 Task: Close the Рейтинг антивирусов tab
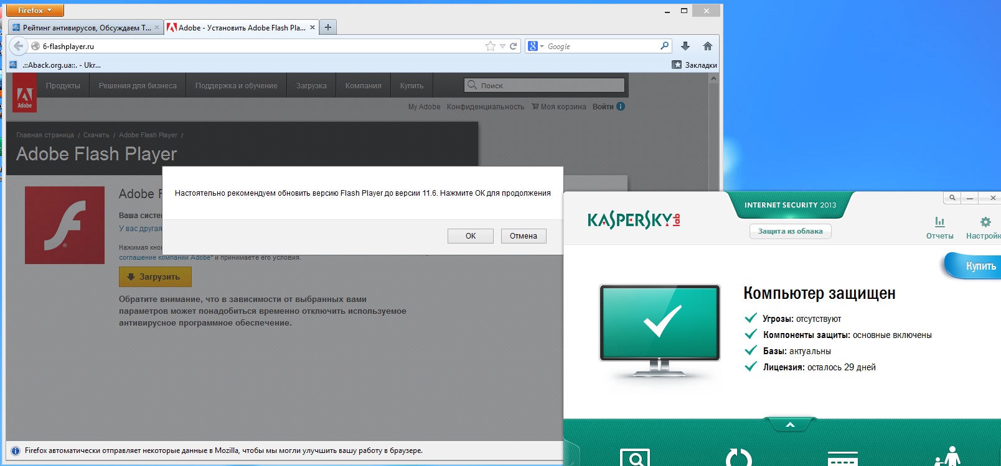click(x=157, y=28)
